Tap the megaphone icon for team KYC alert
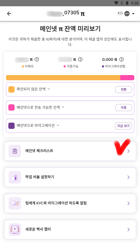140x251 pixels. point(15,203)
